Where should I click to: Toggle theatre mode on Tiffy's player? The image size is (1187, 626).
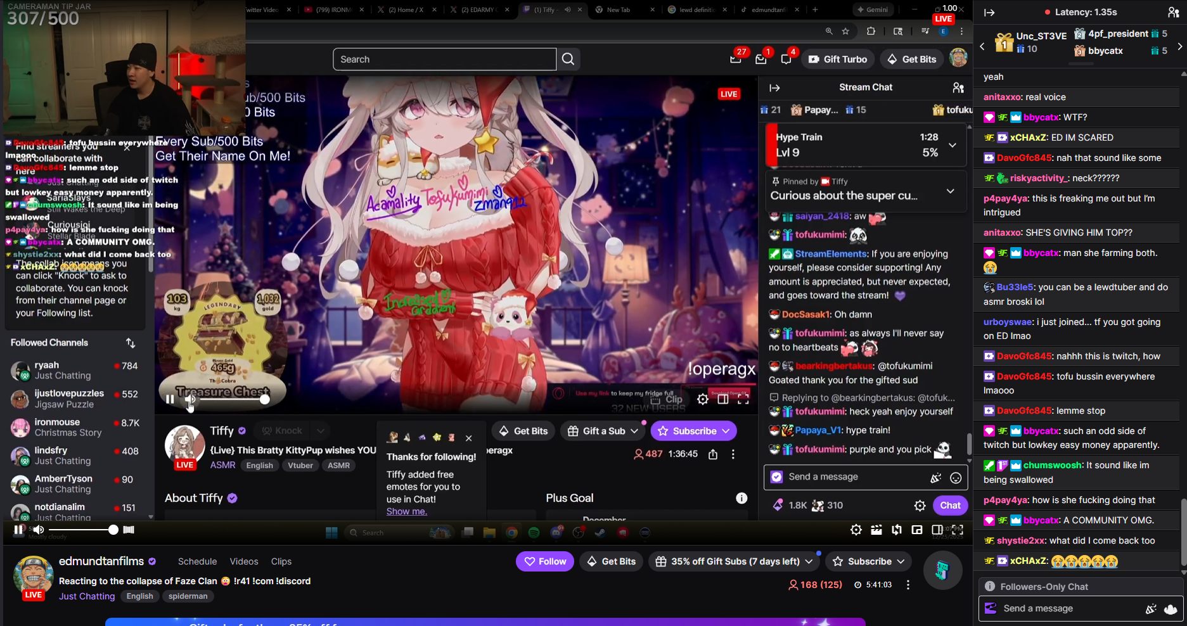(x=723, y=399)
